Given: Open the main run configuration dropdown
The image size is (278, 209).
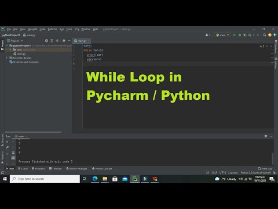Looking at the screenshot, I should pyautogui.click(x=222, y=35).
